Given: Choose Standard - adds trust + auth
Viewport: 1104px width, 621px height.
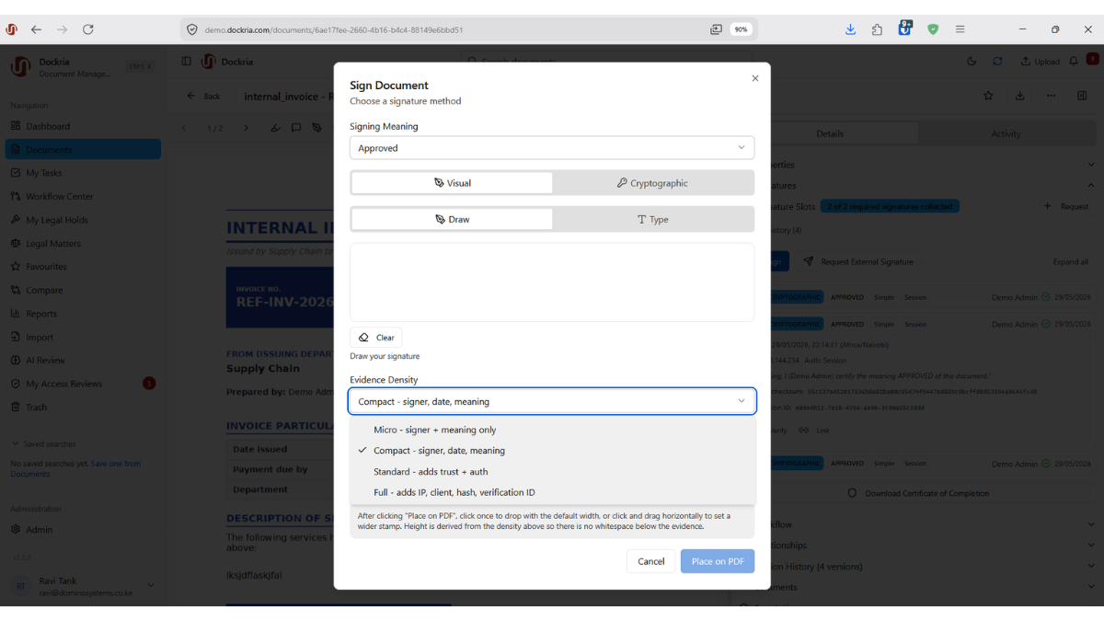Looking at the screenshot, I should (552, 472).
